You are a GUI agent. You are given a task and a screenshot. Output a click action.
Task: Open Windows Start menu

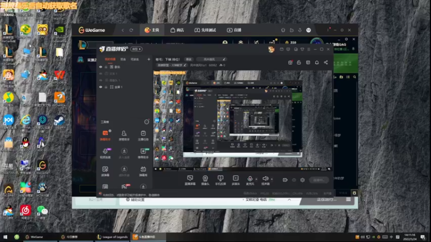pos(5,237)
